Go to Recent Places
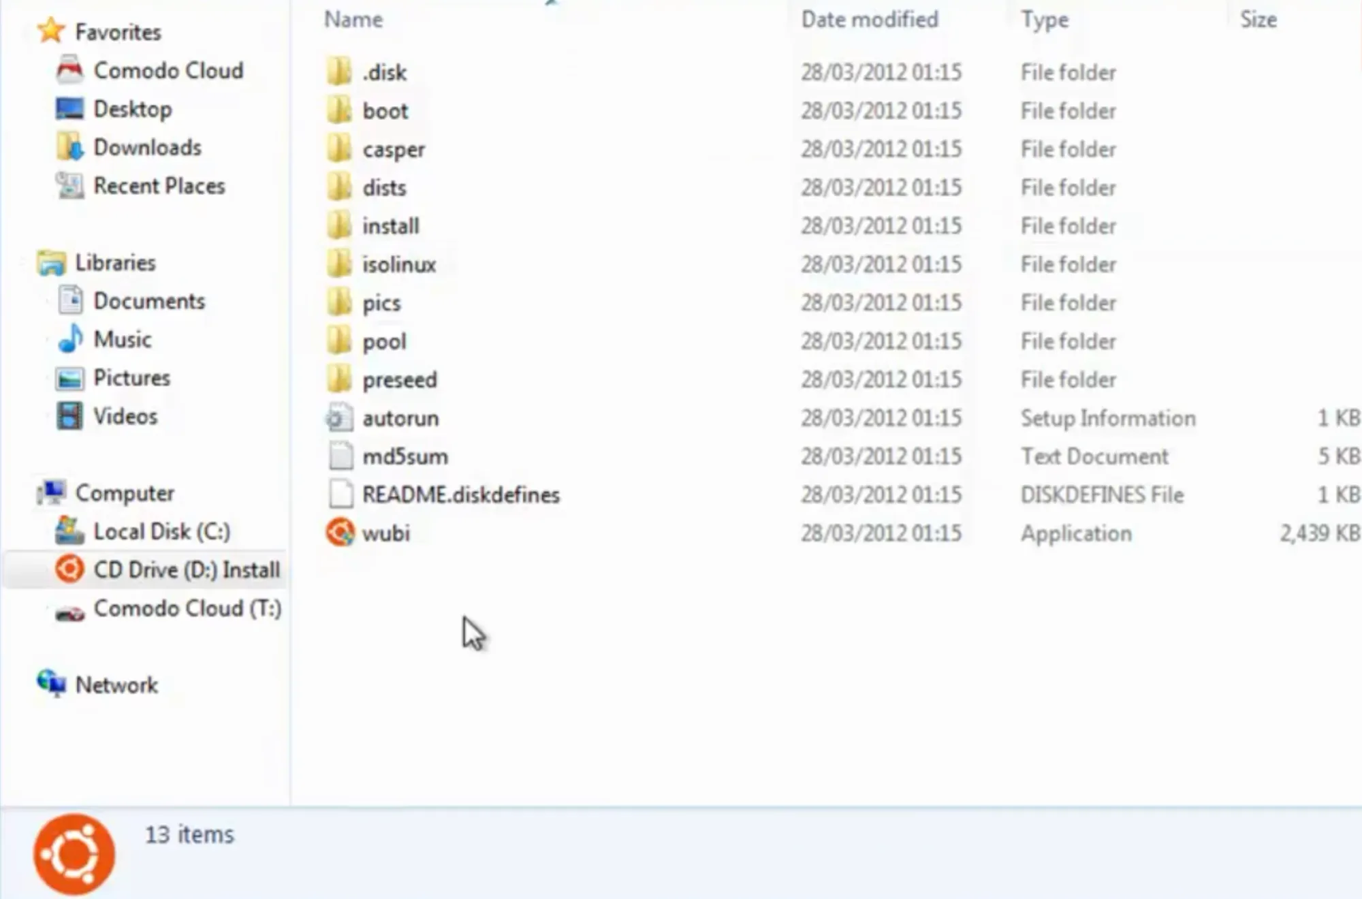Image resolution: width=1362 pixels, height=899 pixels. pyautogui.click(x=159, y=186)
